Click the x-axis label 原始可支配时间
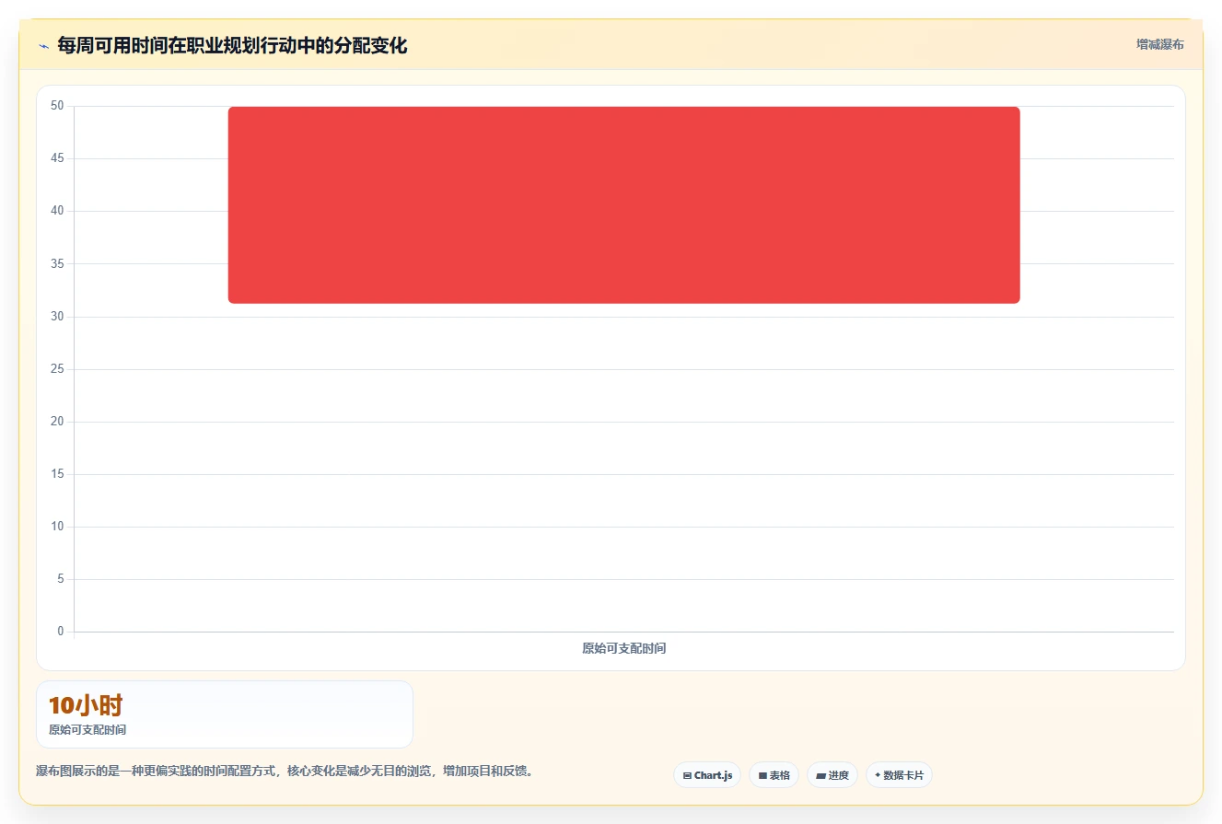 (x=623, y=648)
